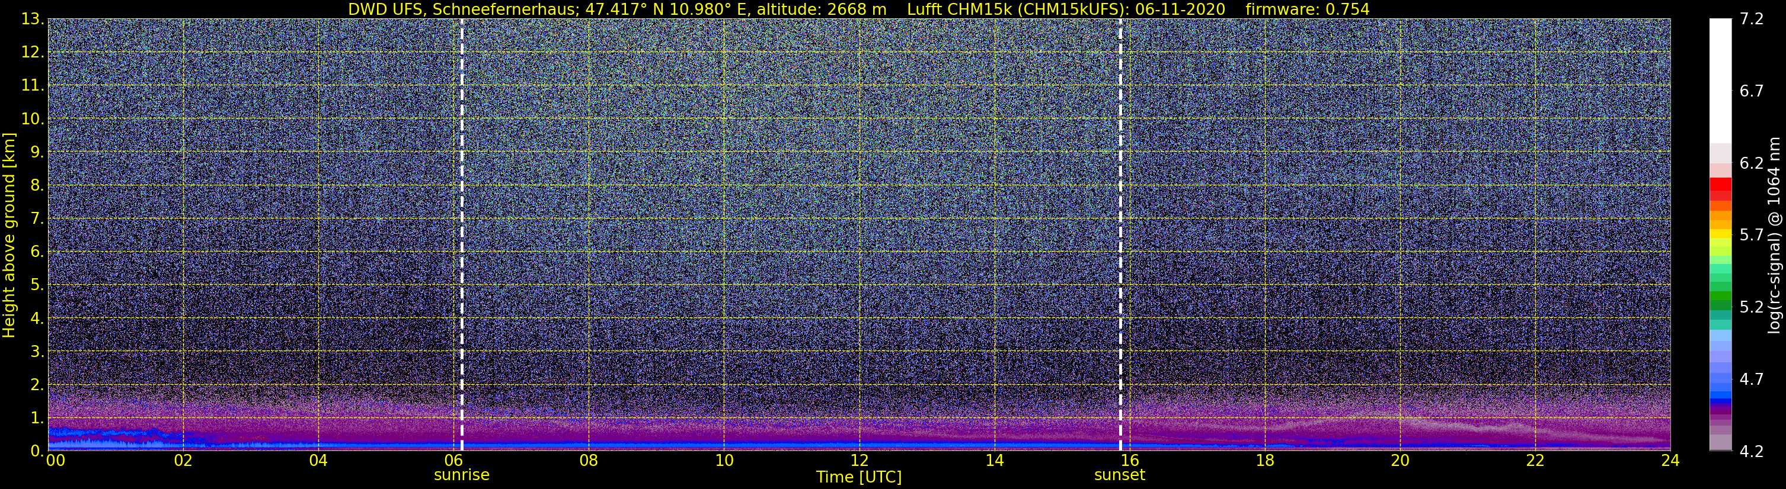Click the height axis label 1.
The image size is (1786, 489).
37,417
